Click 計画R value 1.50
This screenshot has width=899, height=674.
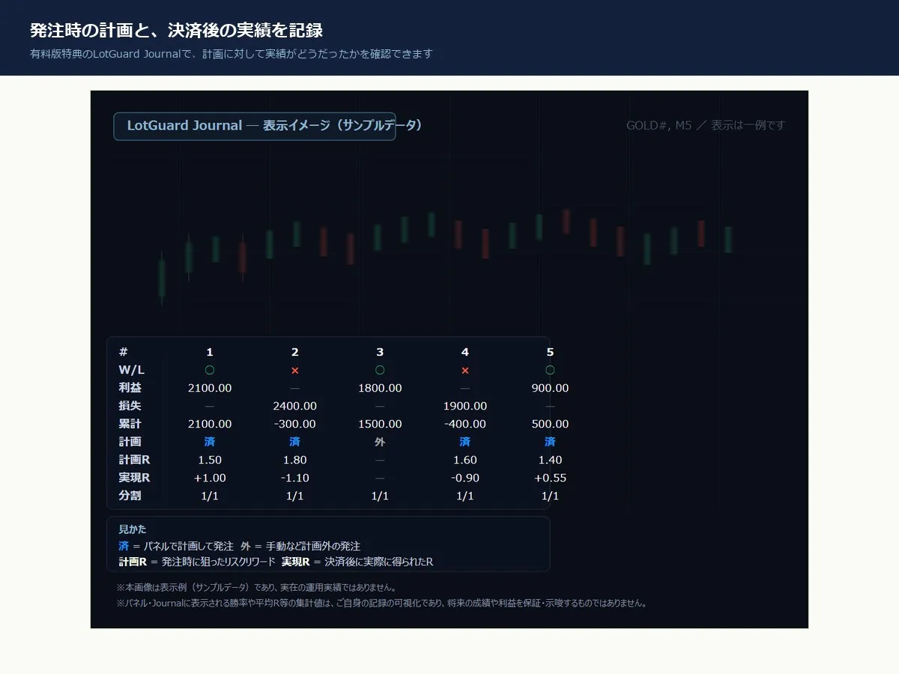210,460
